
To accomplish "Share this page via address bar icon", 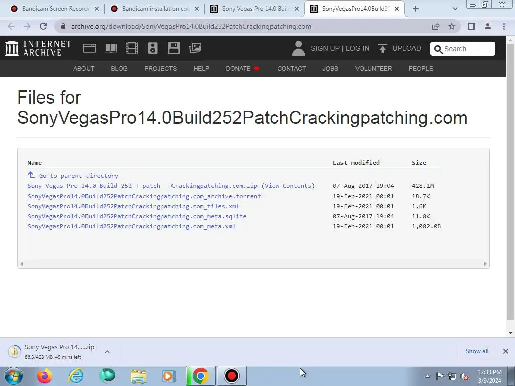I will (436, 26).
